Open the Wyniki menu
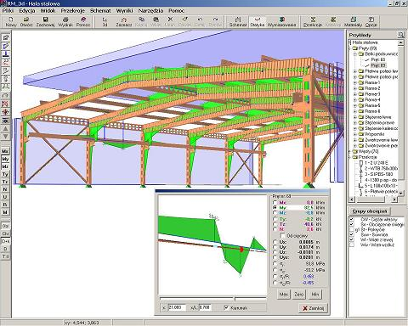 coord(124,11)
